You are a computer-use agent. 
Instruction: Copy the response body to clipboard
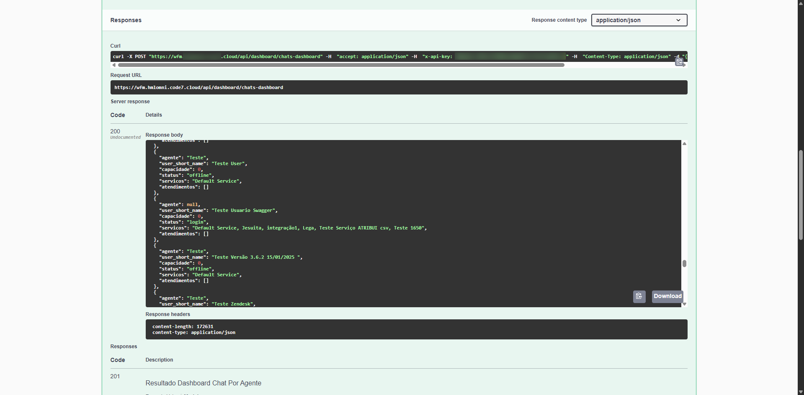[x=639, y=296]
